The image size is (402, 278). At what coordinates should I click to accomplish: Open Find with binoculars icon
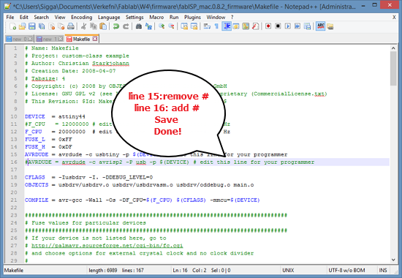coord(139,26)
